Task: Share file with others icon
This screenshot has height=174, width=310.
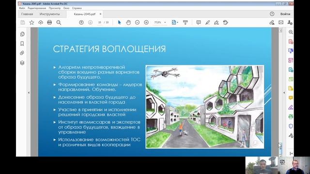Action: click(290, 23)
